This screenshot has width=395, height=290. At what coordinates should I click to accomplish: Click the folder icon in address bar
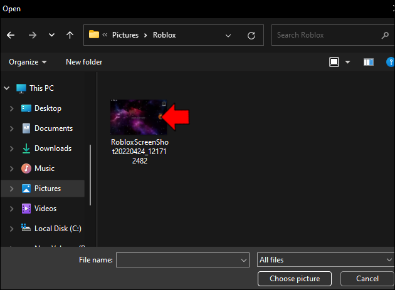94,34
